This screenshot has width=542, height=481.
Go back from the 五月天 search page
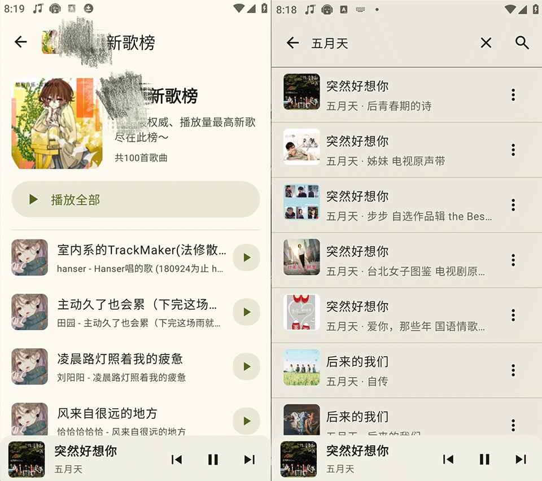[x=292, y=43]
